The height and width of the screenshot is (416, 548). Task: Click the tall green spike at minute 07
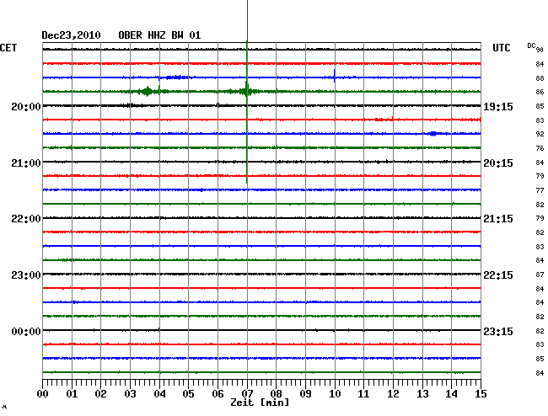247,92
